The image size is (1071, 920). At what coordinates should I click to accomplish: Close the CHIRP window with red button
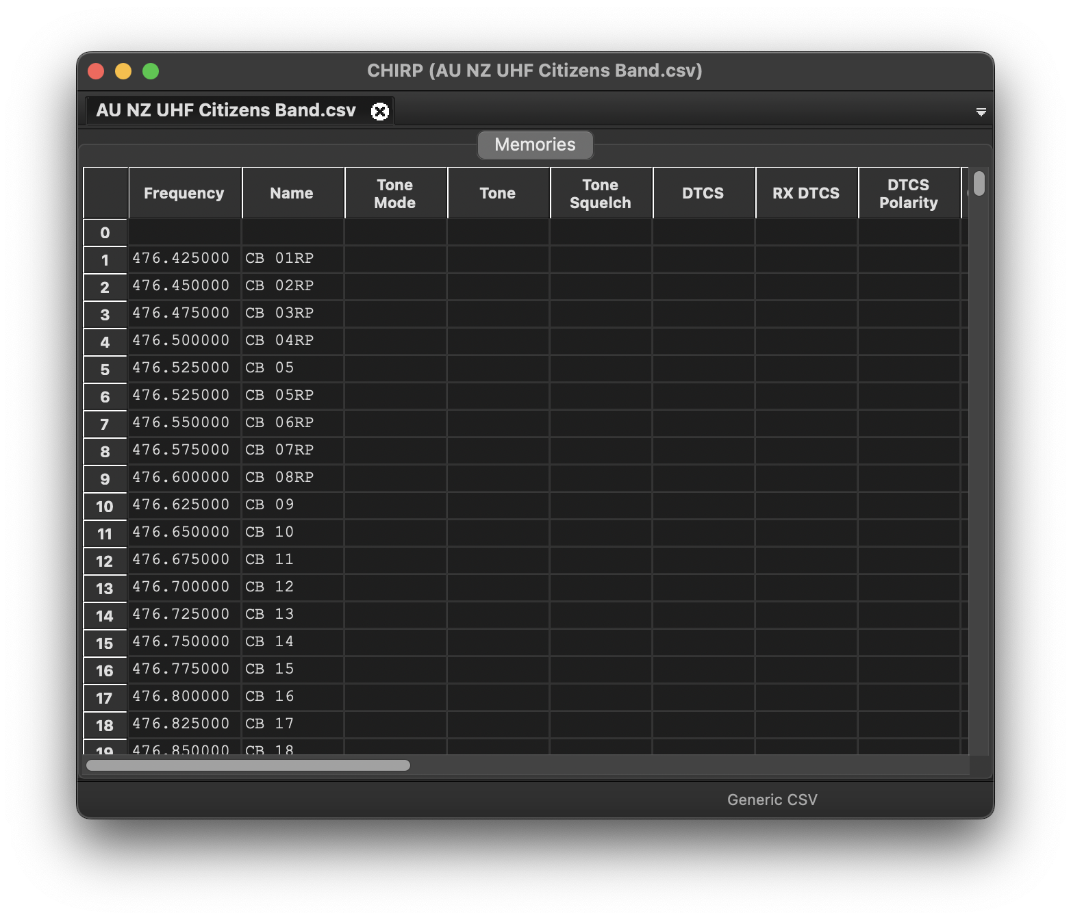click(96, 71)
